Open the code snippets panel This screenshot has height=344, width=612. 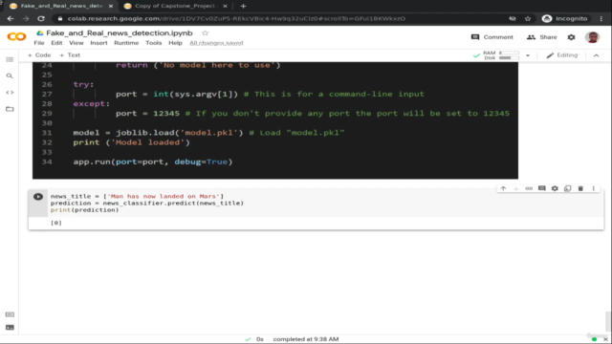(x=10, y=93)
